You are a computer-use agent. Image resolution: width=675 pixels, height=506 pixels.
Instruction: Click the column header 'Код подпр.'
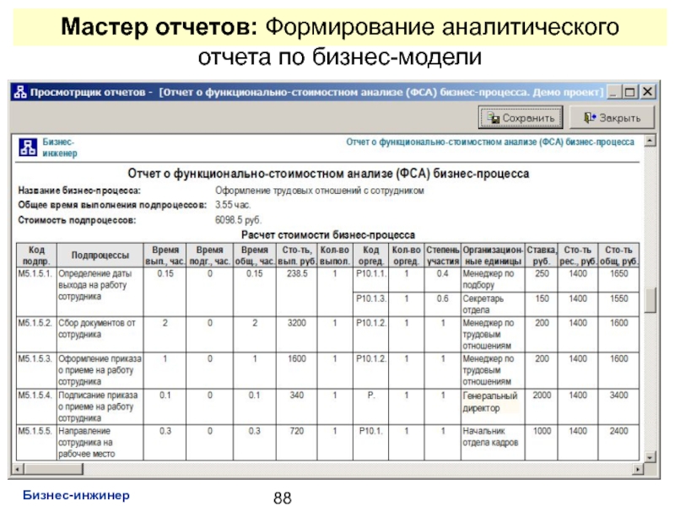click(36, 256)
